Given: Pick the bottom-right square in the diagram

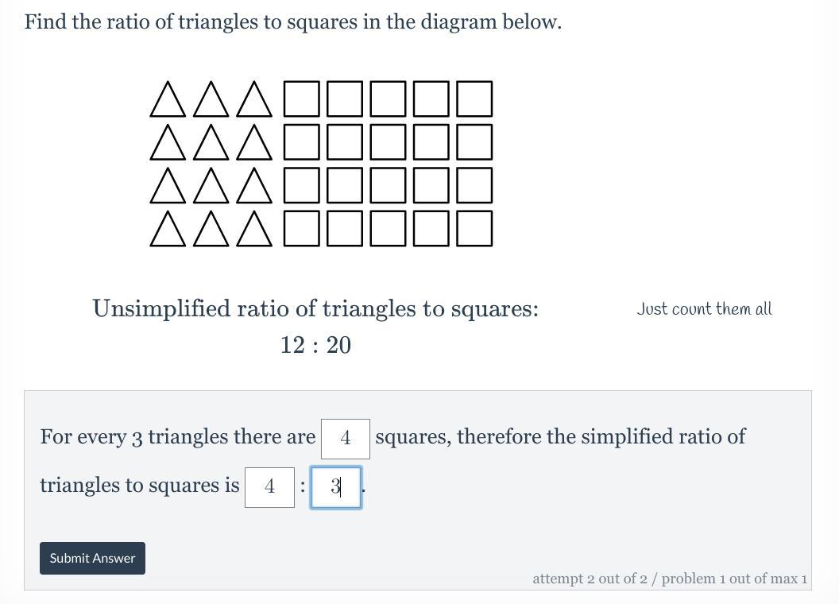Looking at the screenshot, I should tap(474, 228).
